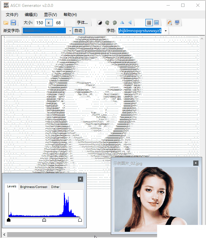Click the height field showing 68
206x238 pixels.
click(58, 23)
